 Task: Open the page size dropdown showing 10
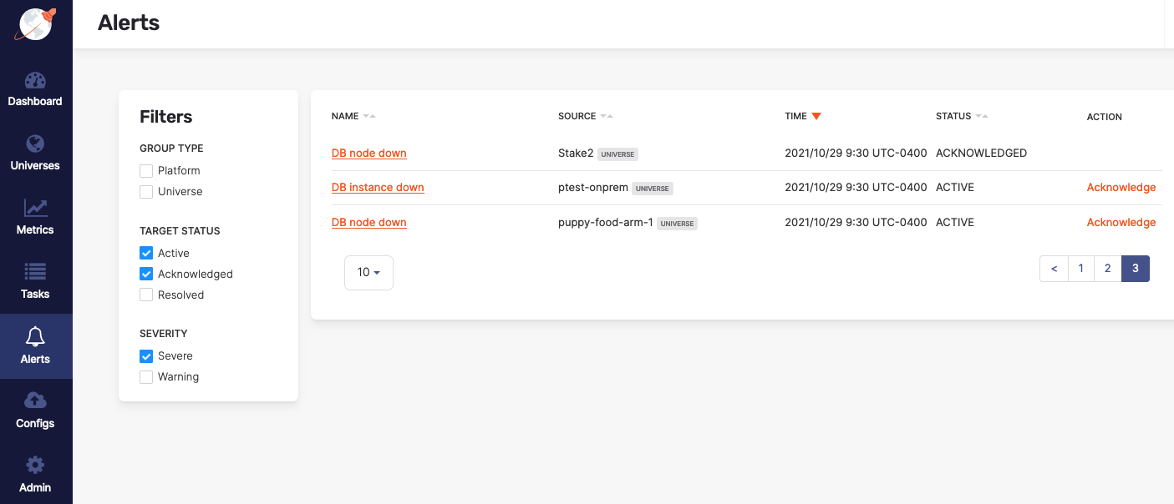click(x=368, y=272)
